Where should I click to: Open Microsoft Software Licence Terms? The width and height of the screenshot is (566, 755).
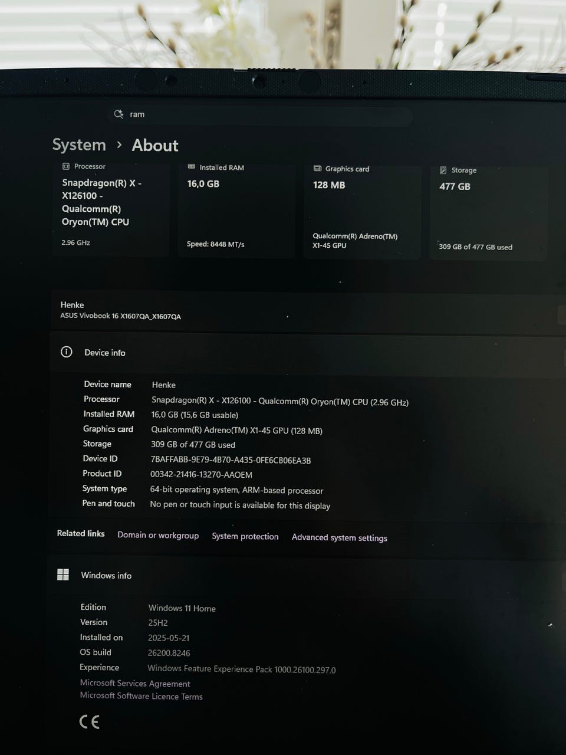141,696
